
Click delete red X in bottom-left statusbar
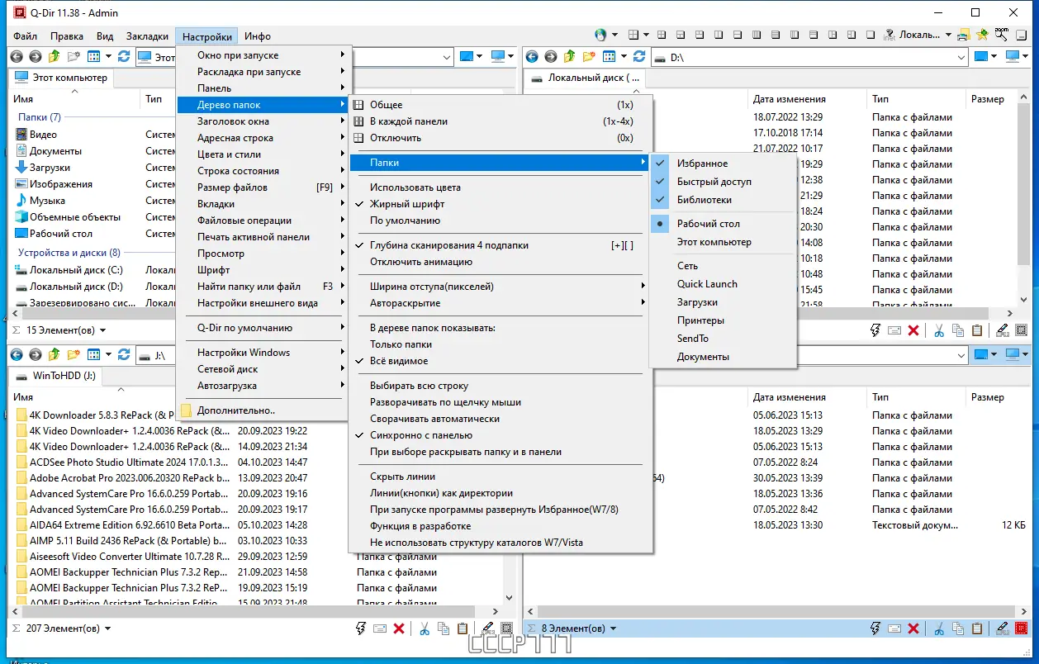399,628
